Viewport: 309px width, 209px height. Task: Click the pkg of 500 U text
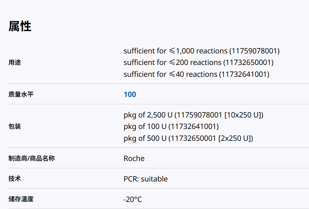145,138
